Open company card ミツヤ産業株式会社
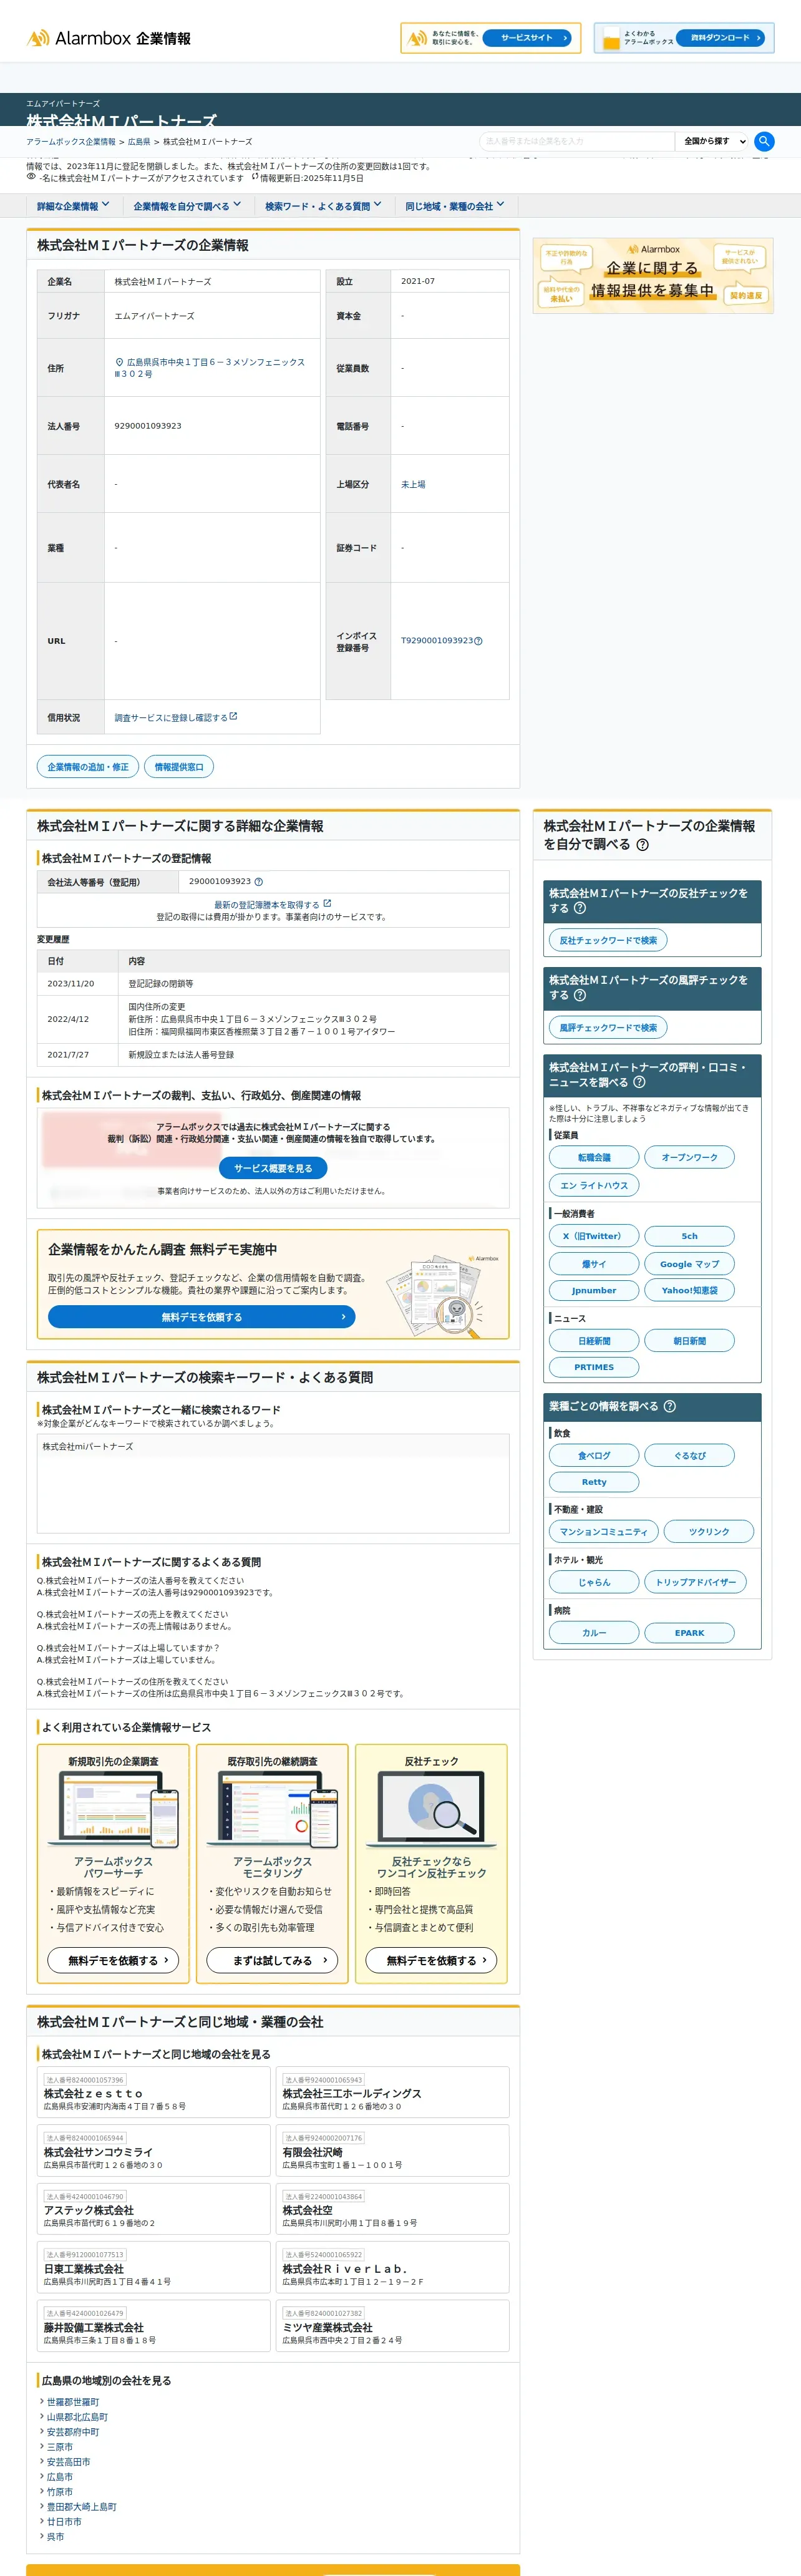Screen dimensions: 801x2576 (393, 2326)
